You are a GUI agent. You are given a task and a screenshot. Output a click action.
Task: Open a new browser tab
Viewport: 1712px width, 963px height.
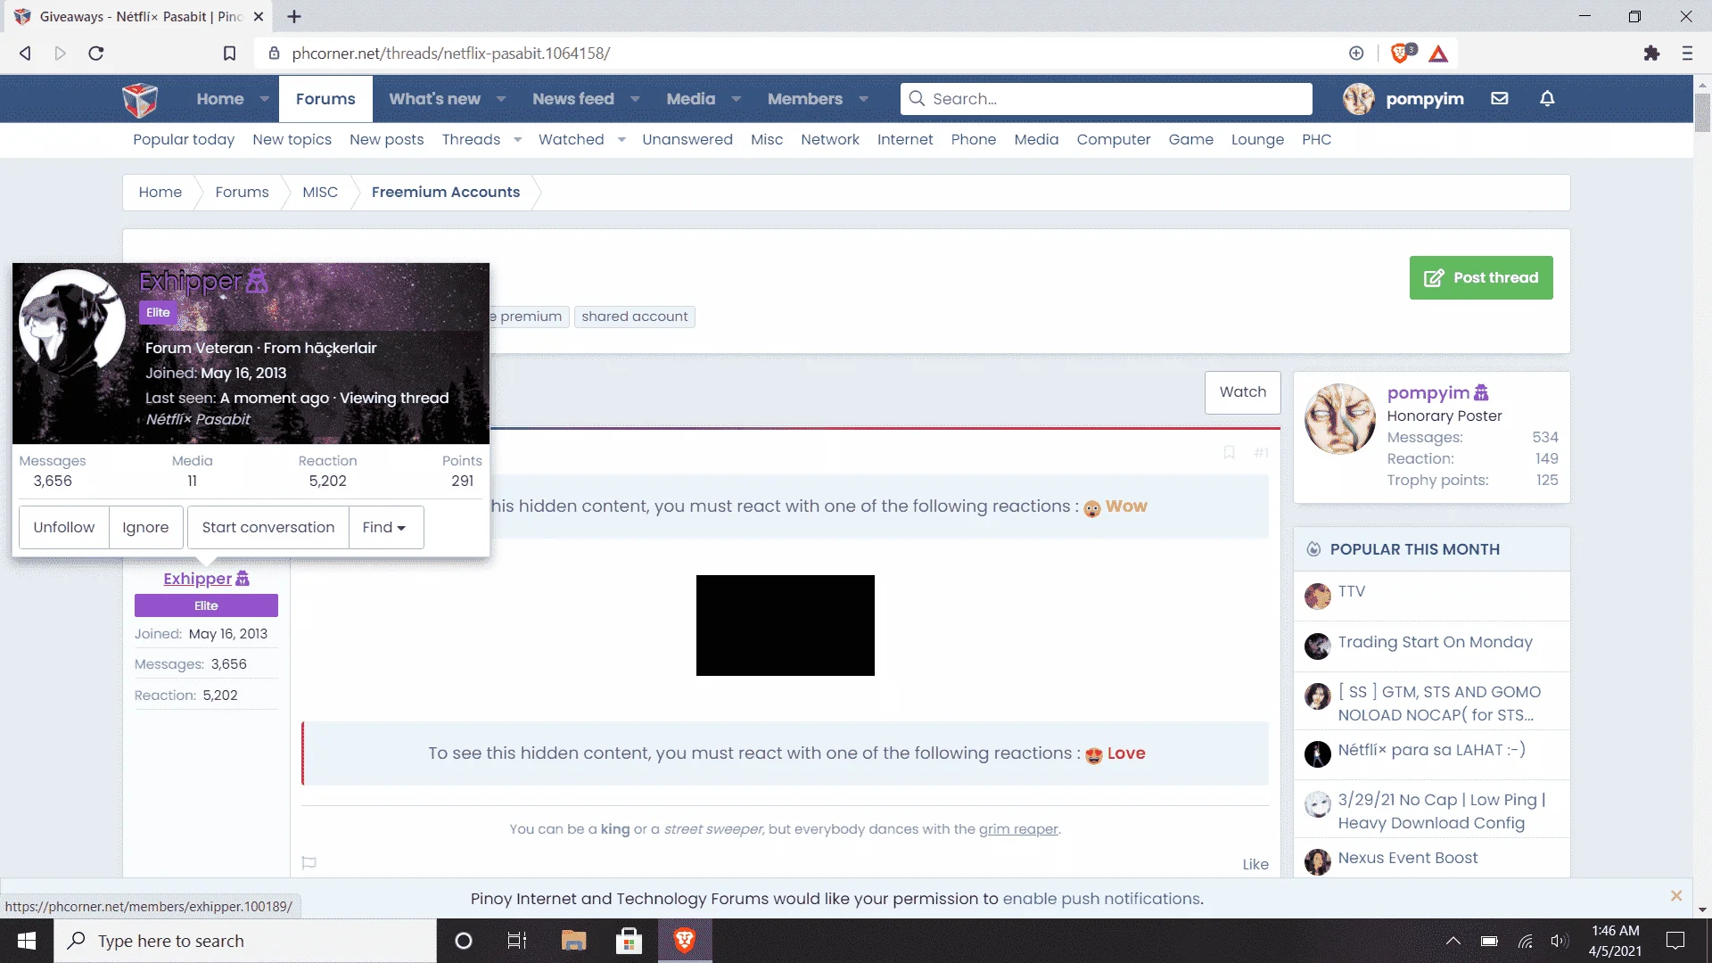coord(294,16)
